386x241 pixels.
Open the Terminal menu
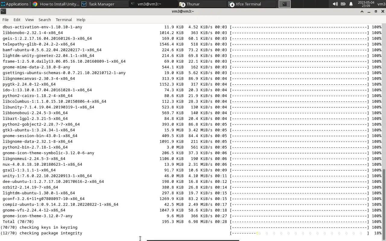[x=64, y=20]
